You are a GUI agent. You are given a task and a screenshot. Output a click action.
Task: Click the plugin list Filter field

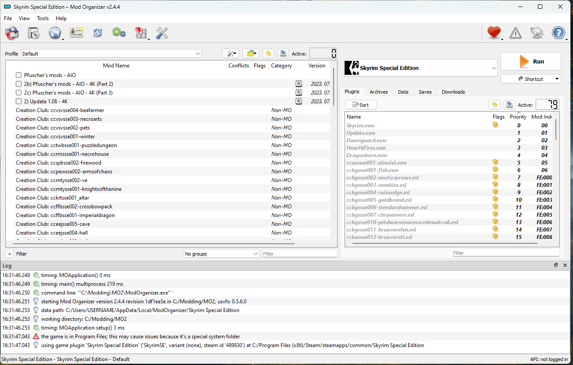[506, 253]
